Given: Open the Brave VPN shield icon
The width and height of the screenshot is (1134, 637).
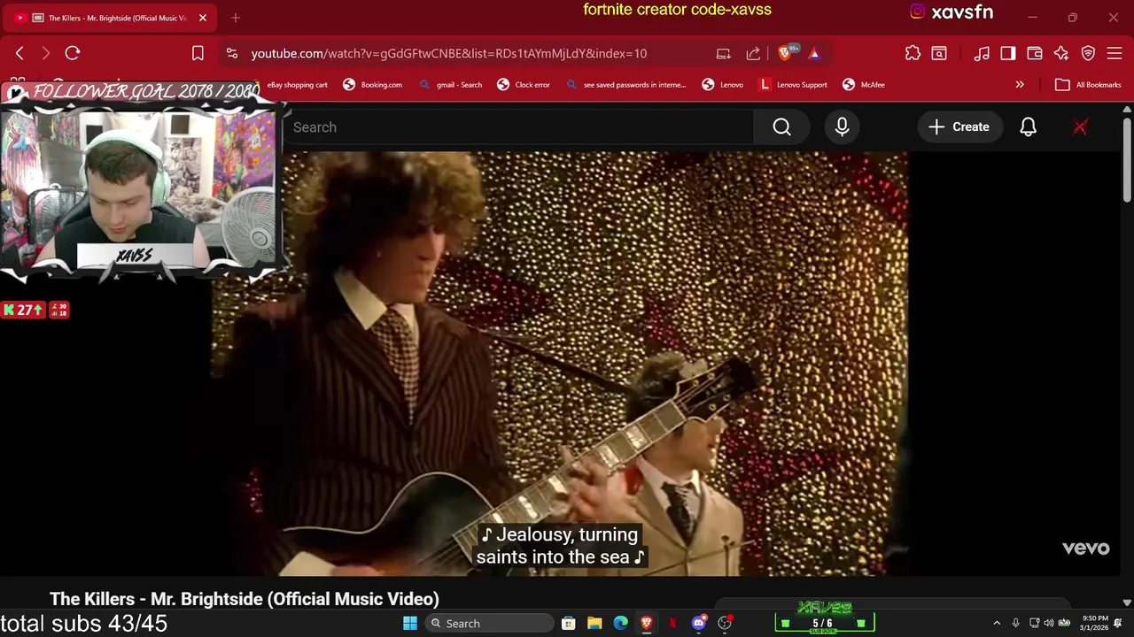Looking at the screenshot, I should [x=1088, y=53].
